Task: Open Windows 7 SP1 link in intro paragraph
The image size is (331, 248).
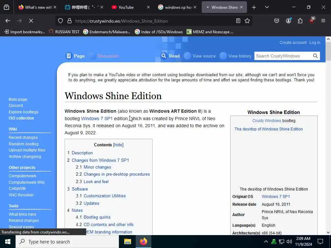Action: [x=97, y=119]
